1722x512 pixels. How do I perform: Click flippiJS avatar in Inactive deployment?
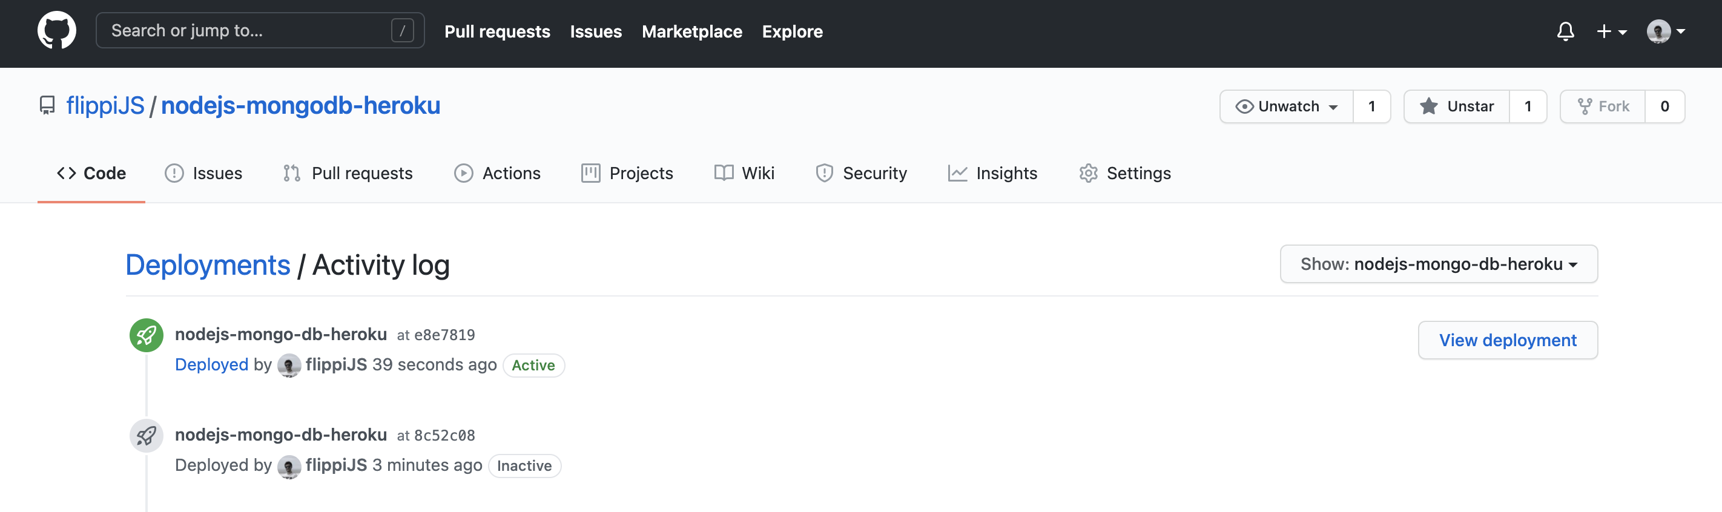point(289,466)
